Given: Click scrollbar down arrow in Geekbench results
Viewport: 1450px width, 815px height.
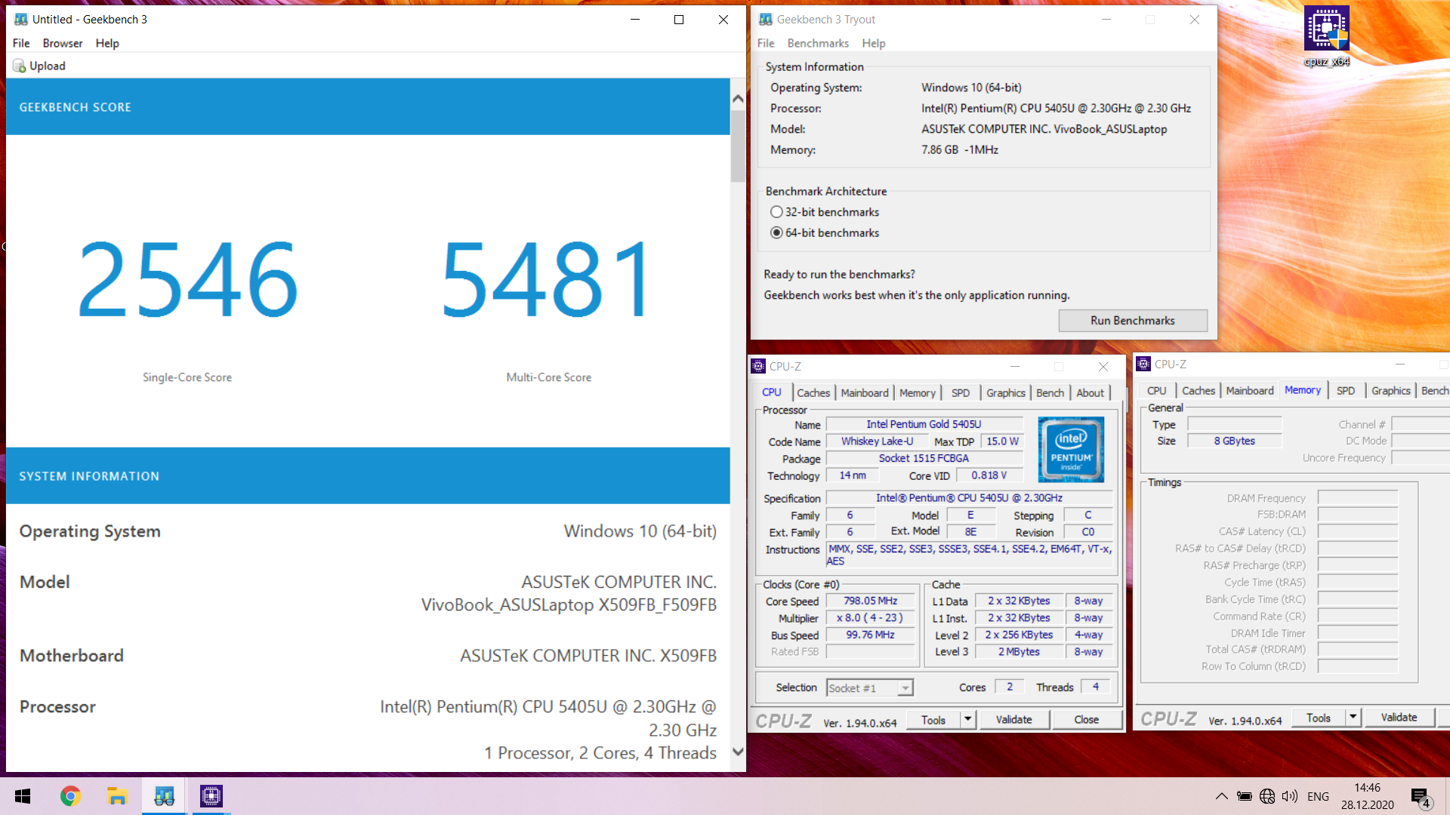Looking at the screenshot, I should (x=738, y=752).
